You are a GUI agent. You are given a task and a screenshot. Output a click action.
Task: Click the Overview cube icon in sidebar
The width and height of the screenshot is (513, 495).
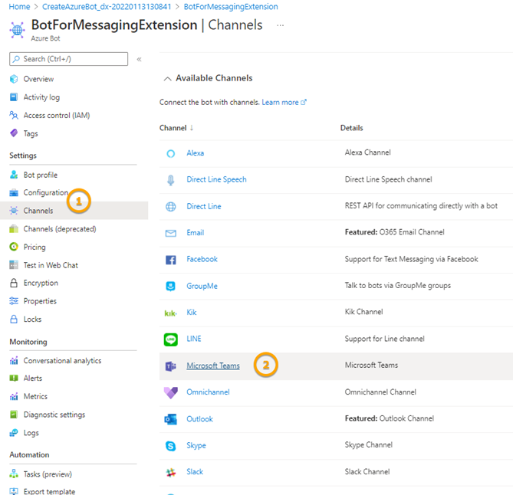click(x=14, y=79)
